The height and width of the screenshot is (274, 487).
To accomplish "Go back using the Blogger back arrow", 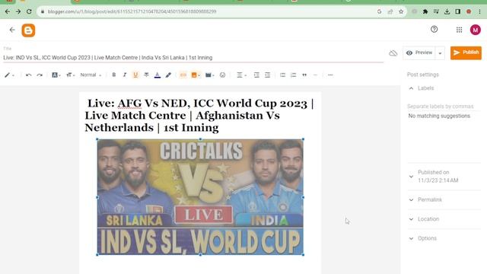I will click(x=12, y=30).
